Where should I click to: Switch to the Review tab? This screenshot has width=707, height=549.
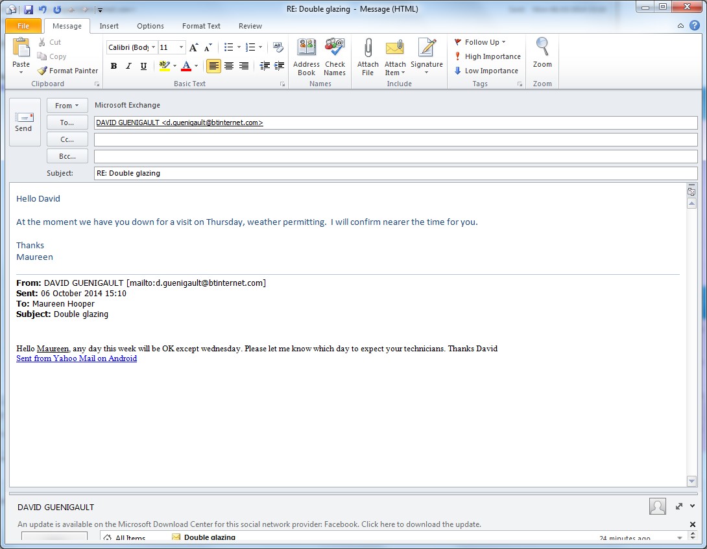[x=250, y=26]
